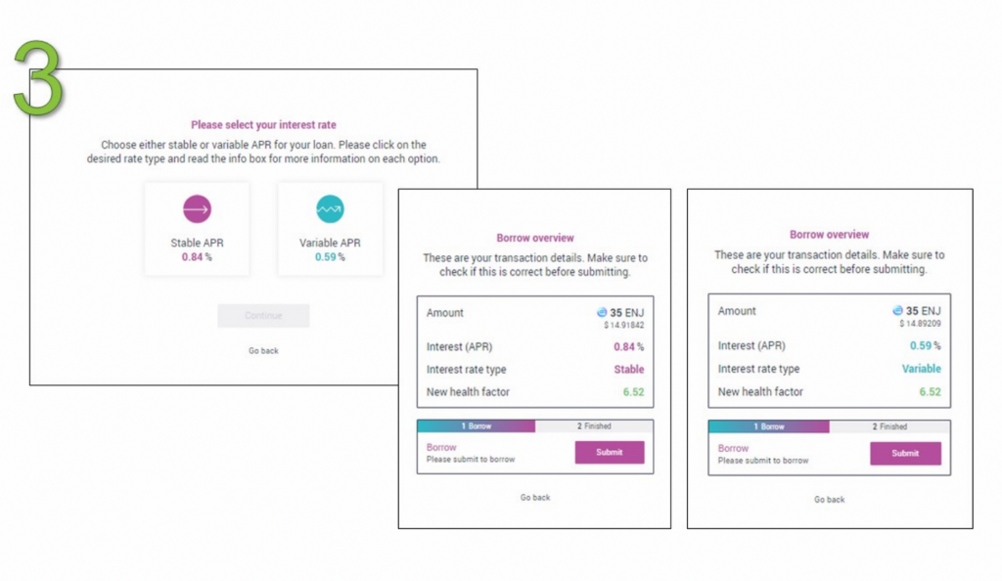Submit the variable rate borrow transaction
This screenshot has width=1002, height=581.
(905, 453)
